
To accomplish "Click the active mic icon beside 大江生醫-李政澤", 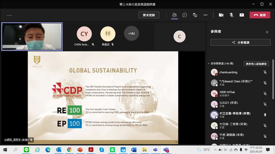I will click(x=265, y=115).
